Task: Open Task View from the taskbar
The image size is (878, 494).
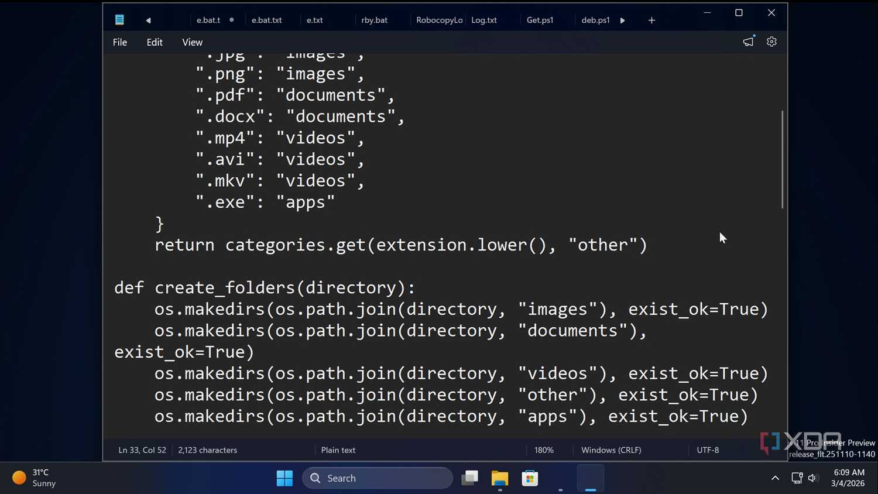Action: pyautogui.click(x=469, y=478)
